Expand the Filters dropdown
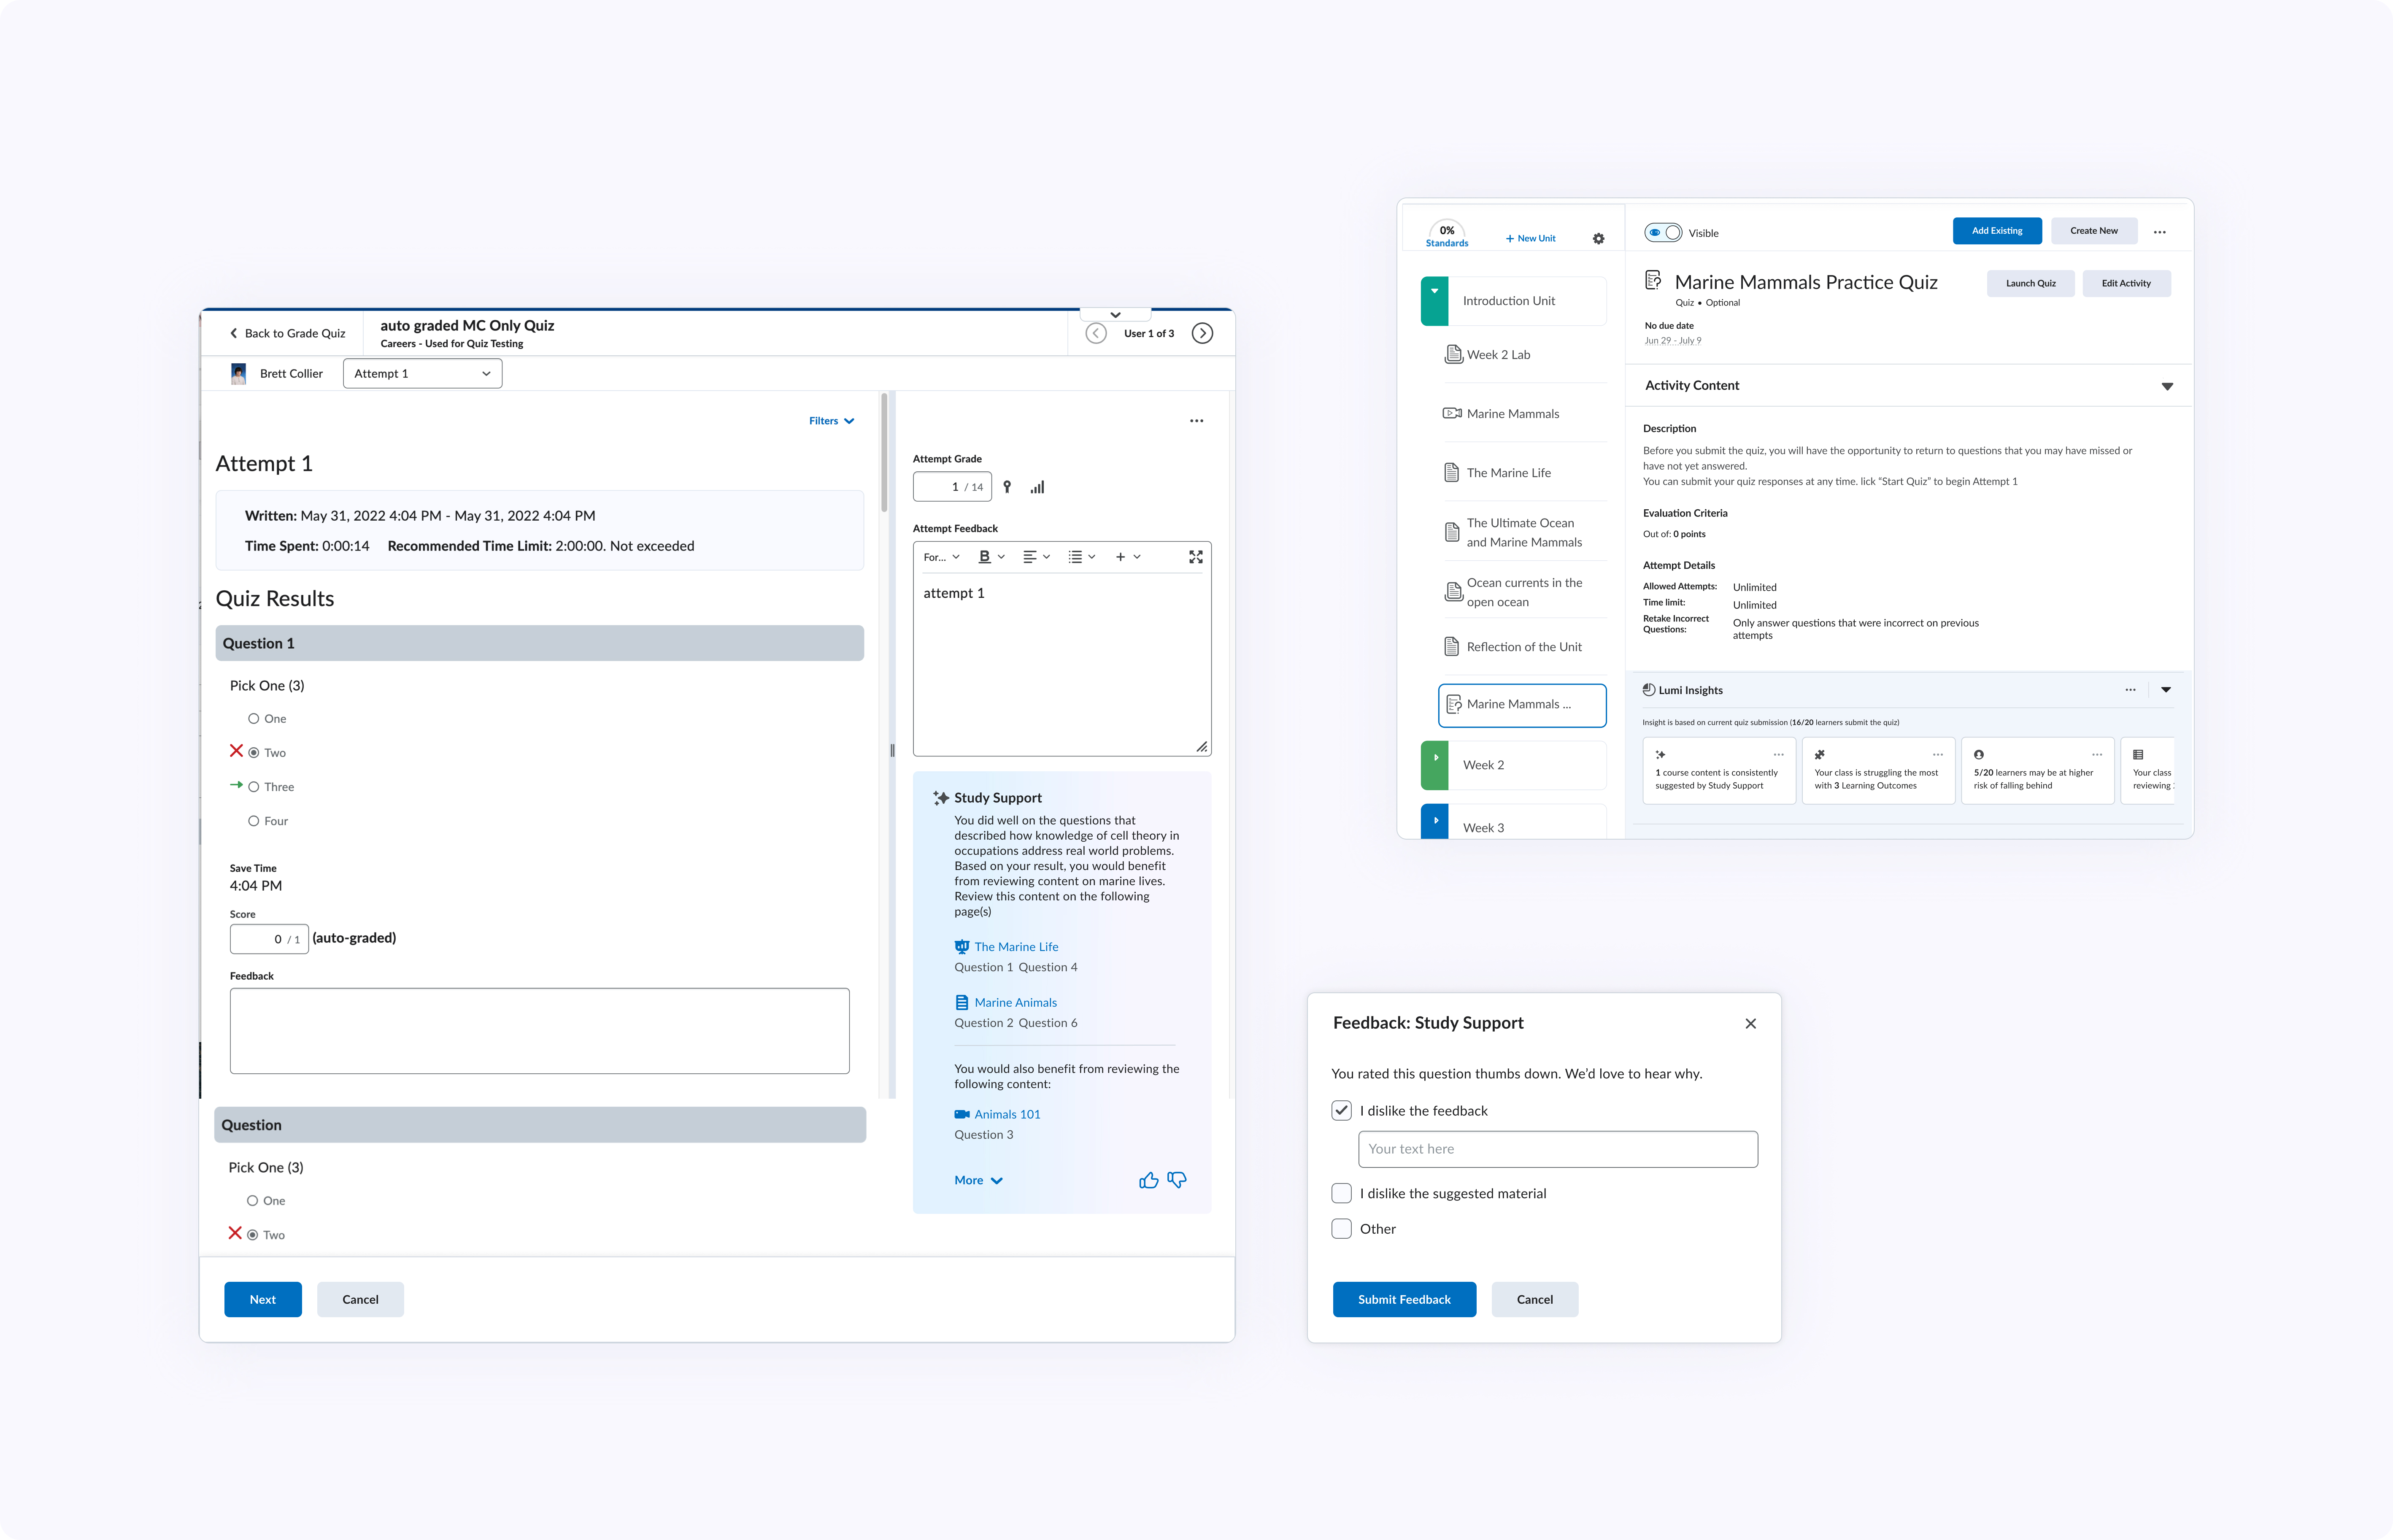Screen dimensions: 2393x1540 [x=831, y=421]
